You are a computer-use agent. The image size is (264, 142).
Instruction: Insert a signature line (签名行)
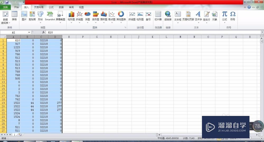point(207,17)
